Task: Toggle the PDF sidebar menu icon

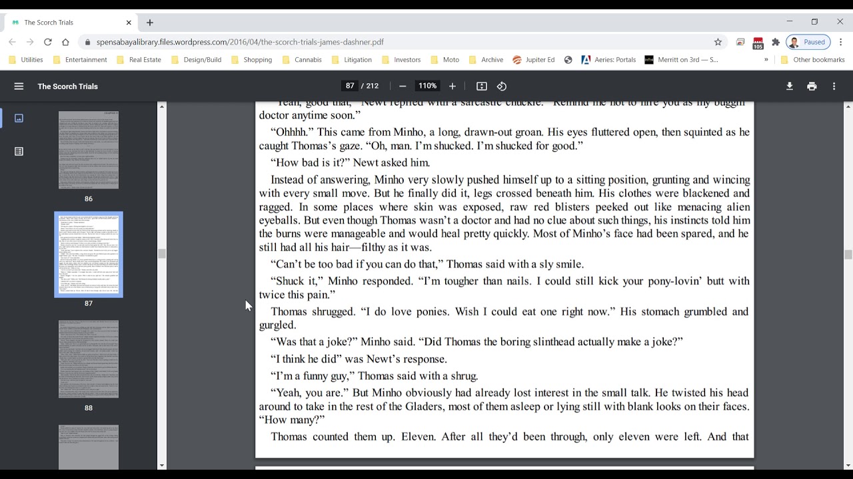Action: (19, 86)
